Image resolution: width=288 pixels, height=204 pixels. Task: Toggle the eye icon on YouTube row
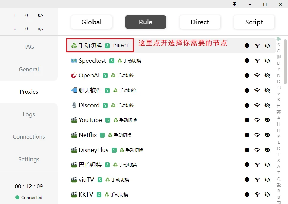pyautogui.click(x=267, y=120)
